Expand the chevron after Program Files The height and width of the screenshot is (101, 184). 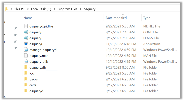click(x=81, y=9)
